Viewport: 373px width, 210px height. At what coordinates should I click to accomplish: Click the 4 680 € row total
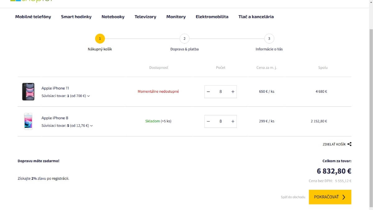tap(321, 91)
